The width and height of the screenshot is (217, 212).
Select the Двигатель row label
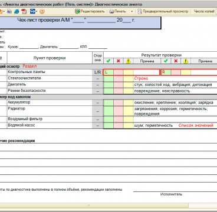click(17, 84)
